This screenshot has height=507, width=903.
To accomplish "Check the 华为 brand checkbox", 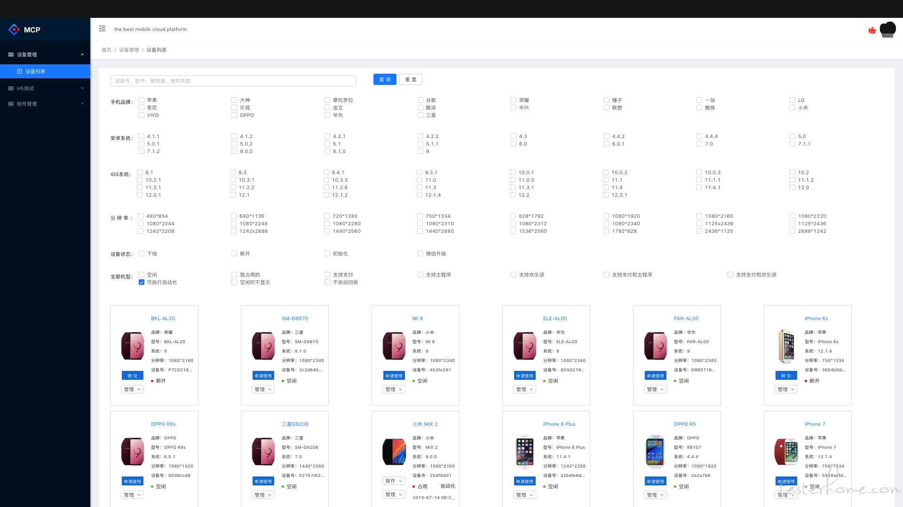I will [x=327, y=115].
